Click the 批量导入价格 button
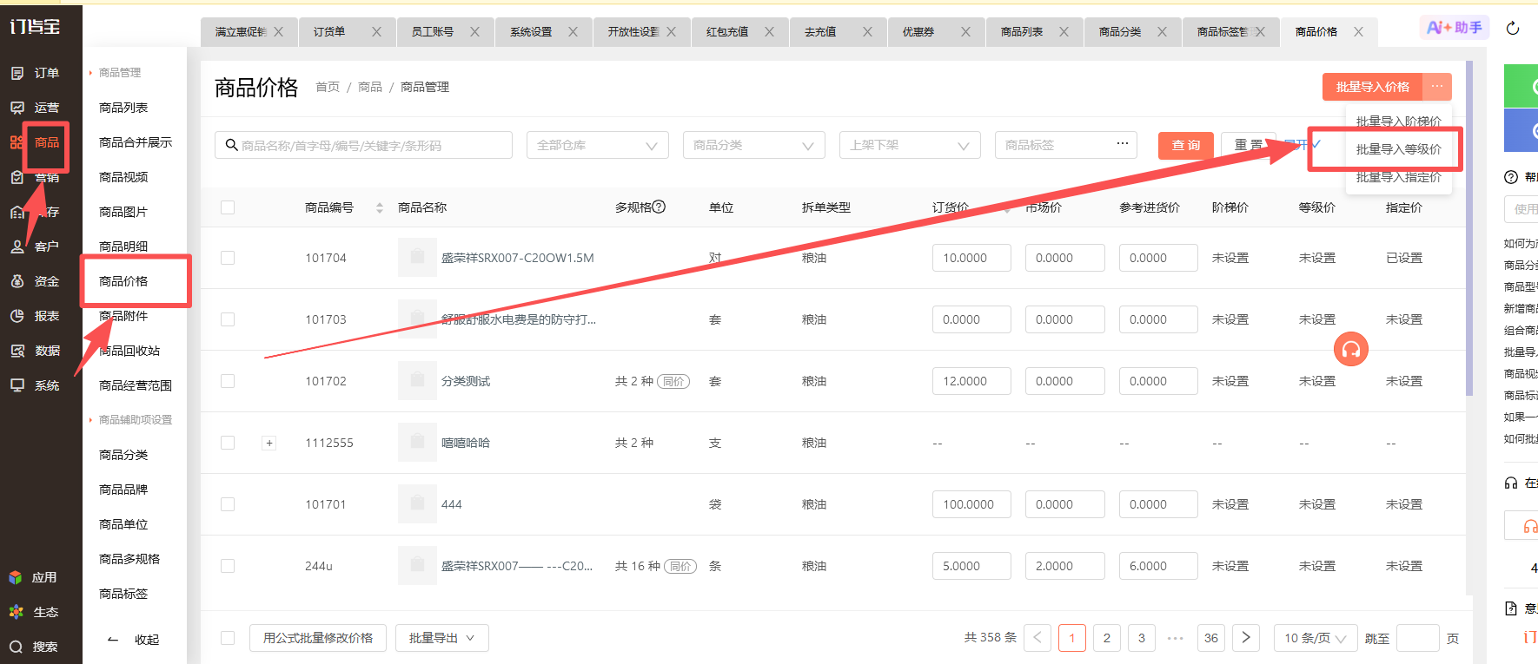The width and height of the screenshot is (1538, 664). click(1373, 87)
